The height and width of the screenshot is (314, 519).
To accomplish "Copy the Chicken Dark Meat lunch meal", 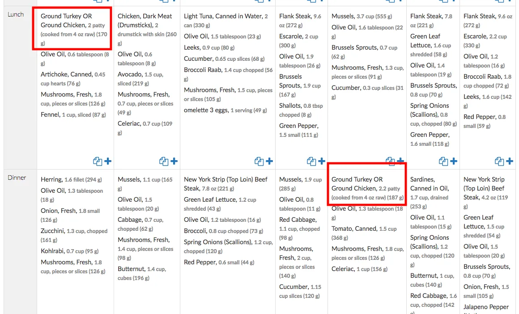I will 164,161.
